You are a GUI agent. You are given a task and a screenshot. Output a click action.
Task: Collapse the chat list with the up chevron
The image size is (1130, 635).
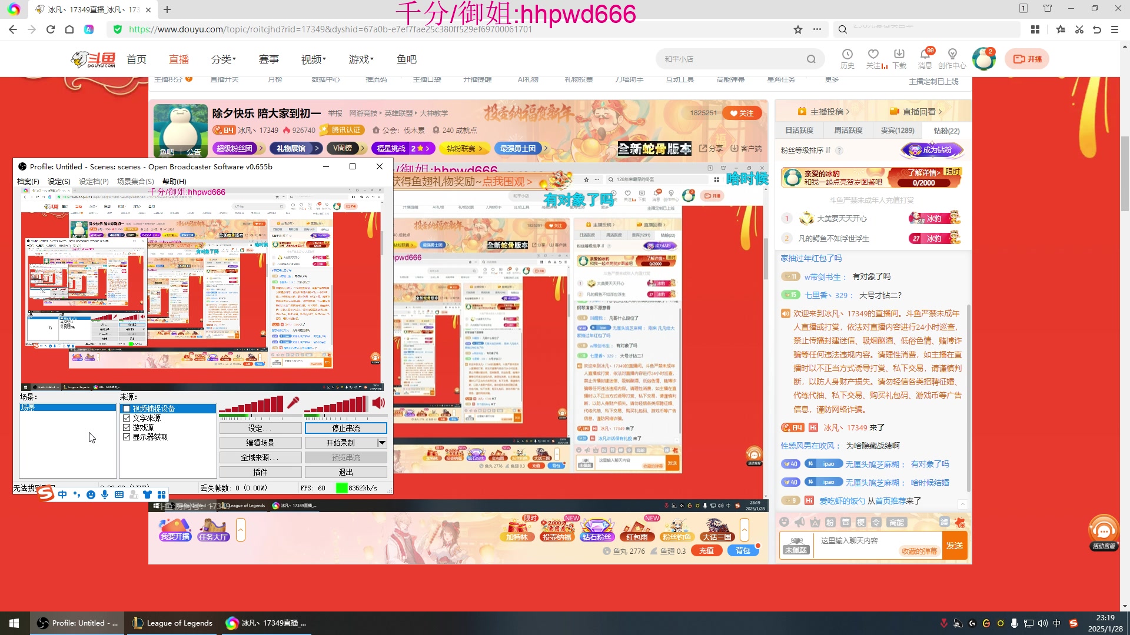point(963,504)
